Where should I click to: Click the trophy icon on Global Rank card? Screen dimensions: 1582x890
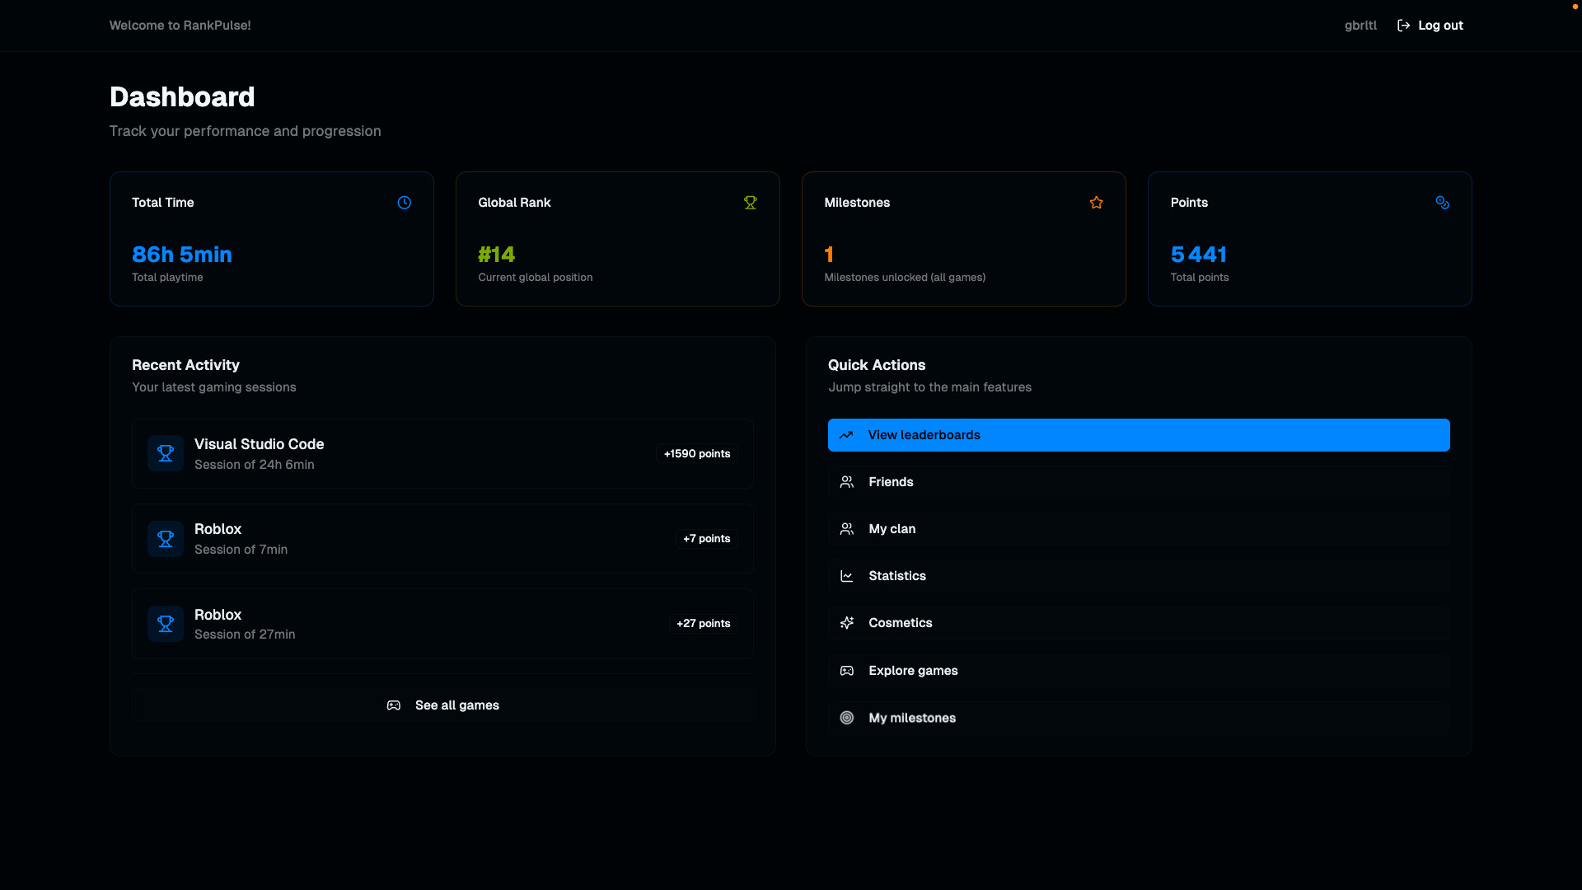[750, 203]
